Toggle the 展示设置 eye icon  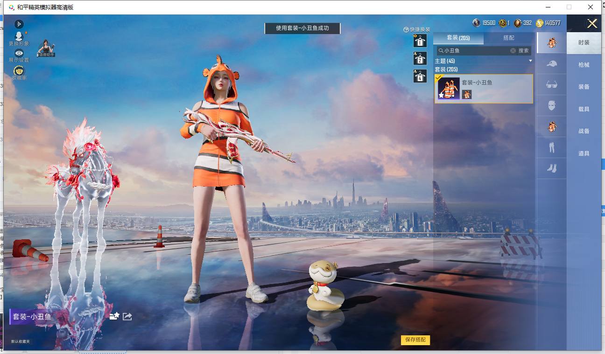pyautogui.click(x=19, y=53)
